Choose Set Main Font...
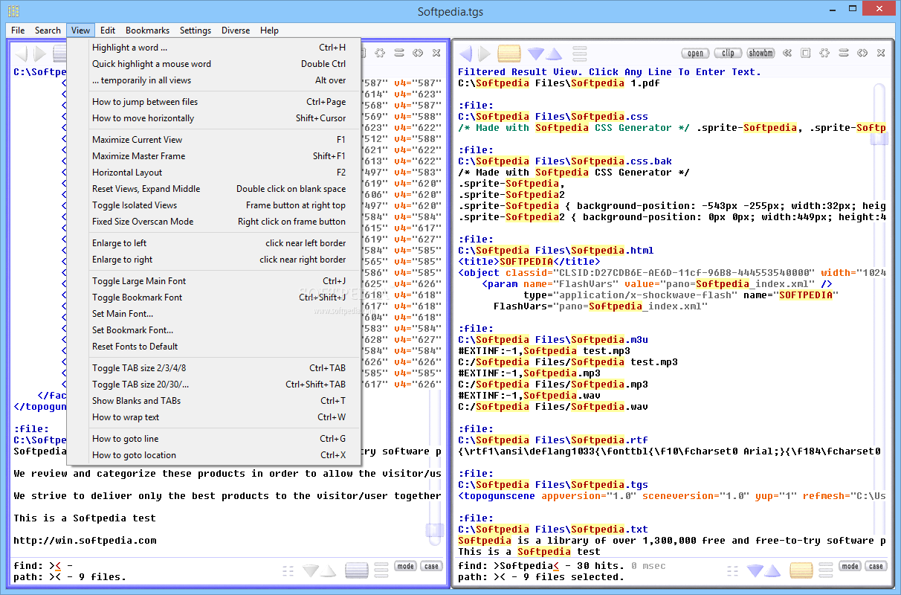The height and width of the screenshot is (595, 901). 214,314
